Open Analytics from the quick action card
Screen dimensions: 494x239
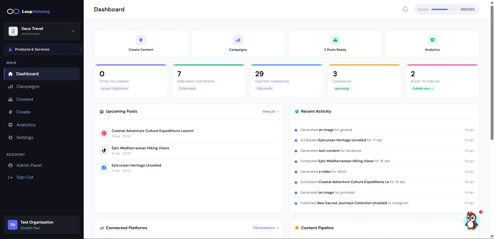(x=432, y=40)
